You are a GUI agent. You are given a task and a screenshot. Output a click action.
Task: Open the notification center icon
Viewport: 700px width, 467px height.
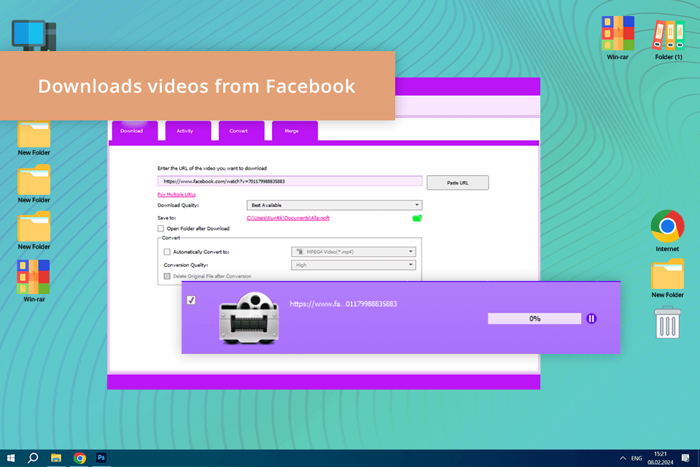point(685,458)
